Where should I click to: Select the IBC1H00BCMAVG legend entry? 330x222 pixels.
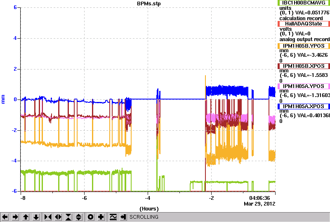pos(304,3)
